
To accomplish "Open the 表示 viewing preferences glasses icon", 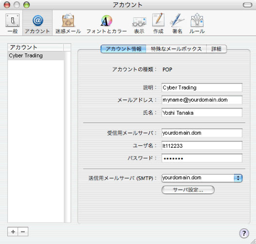I will pos(139,24).
